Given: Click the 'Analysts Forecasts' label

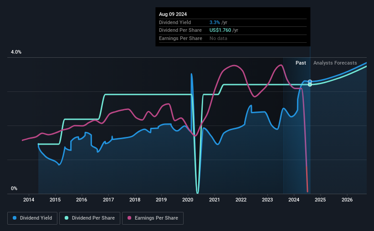Looking at the screenshot, I should click(335, 63).
